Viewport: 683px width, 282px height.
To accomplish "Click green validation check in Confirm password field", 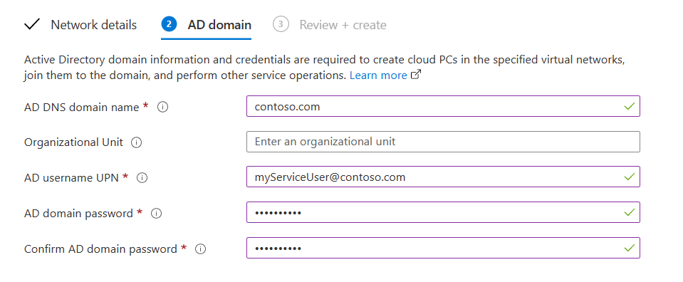I will coord(629,248).
